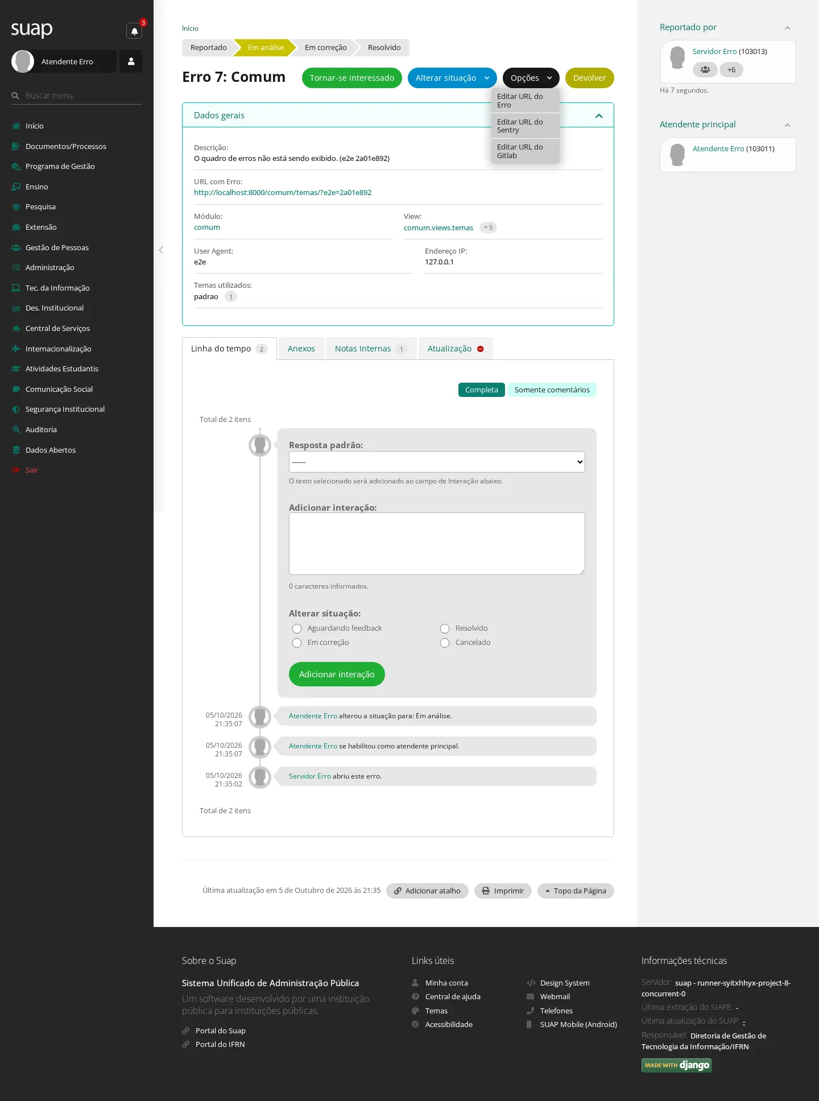
Task: Click the Tornar-se interessado button
Action: pos(351,78)
